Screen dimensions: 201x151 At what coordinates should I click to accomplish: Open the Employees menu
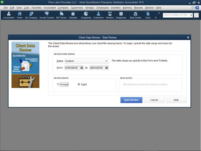(x=103, y=8)
